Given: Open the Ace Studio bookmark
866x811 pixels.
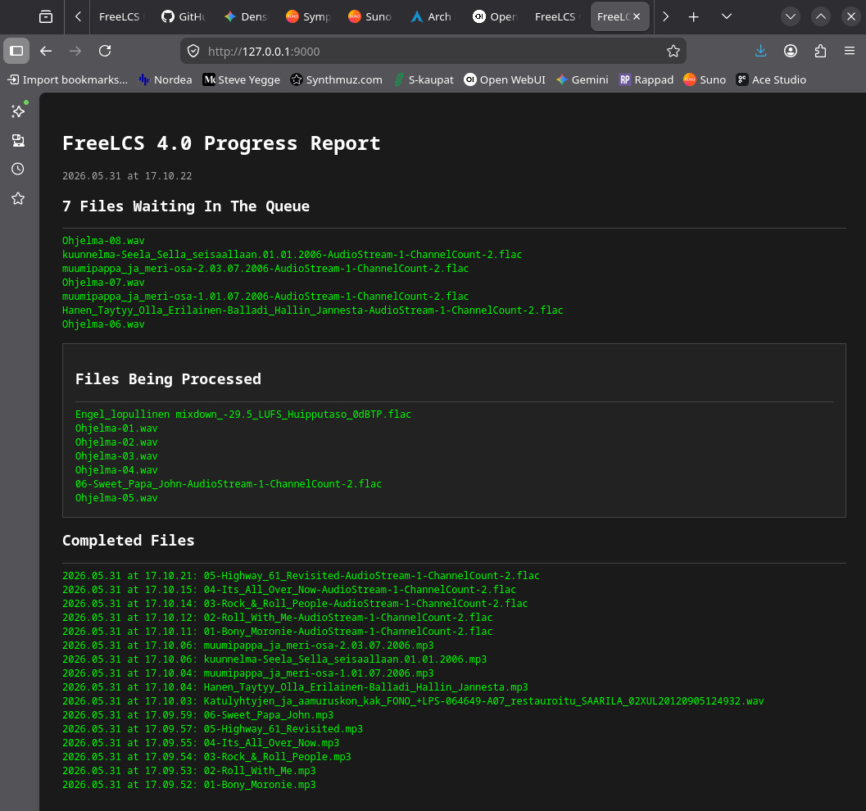Looking at the screenshot, I should click(x=771, y=80).
